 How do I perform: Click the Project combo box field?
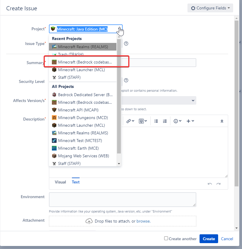pos(86,29)
